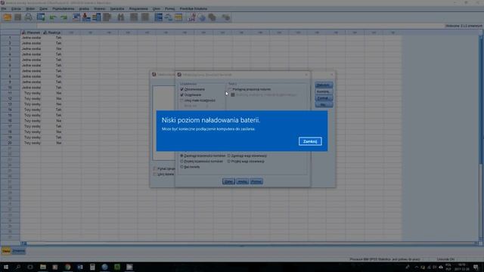484x272 pixels.
Task: Open the Dane menu
Action: pyautogui.click(x=44, y=8)
